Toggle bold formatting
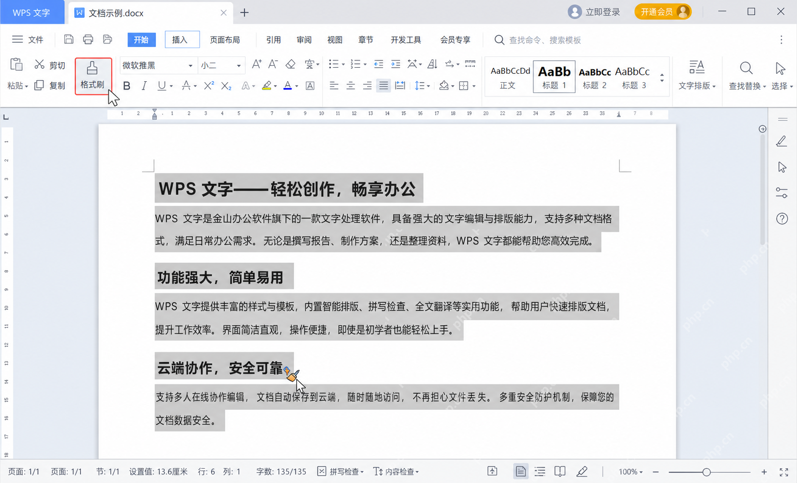 click(x=127, y=86)
